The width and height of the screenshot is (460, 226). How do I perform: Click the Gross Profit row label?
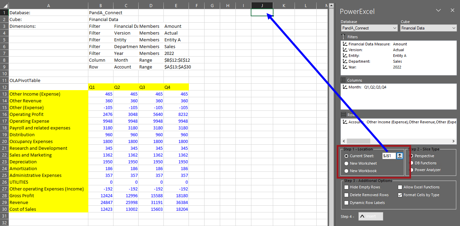pos(48,196)
